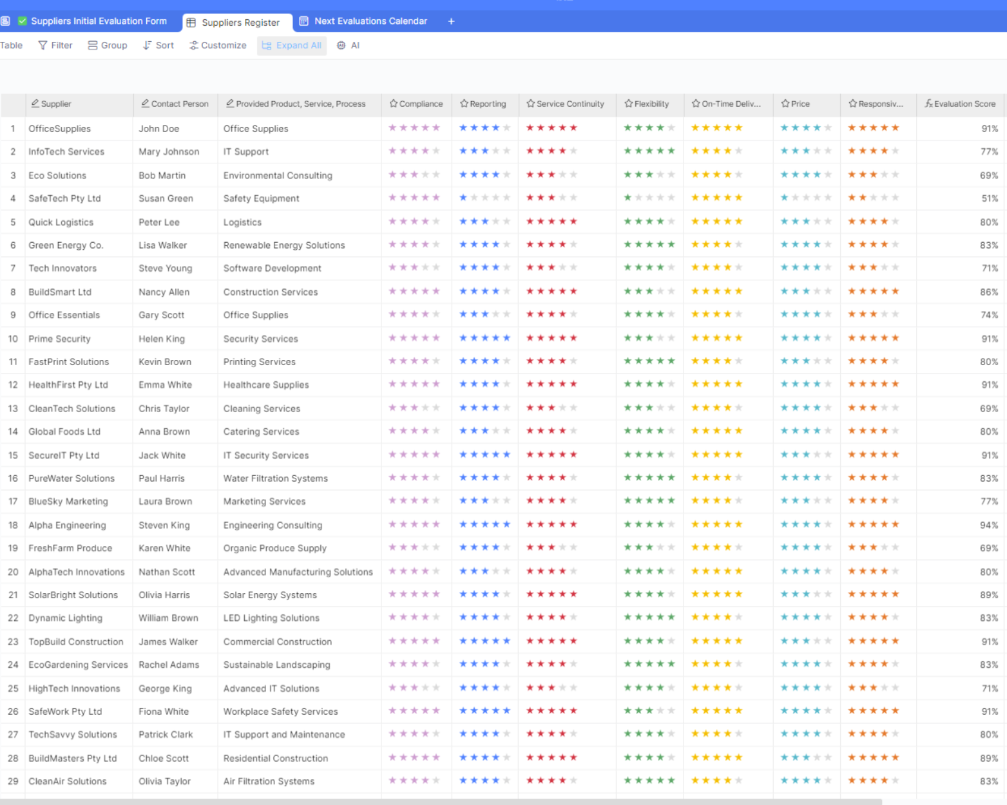The width and height of the screenshot is (1007, 805).
Task: Open the OfficeSupplies supplier record
Action: (x=59, y=129)
